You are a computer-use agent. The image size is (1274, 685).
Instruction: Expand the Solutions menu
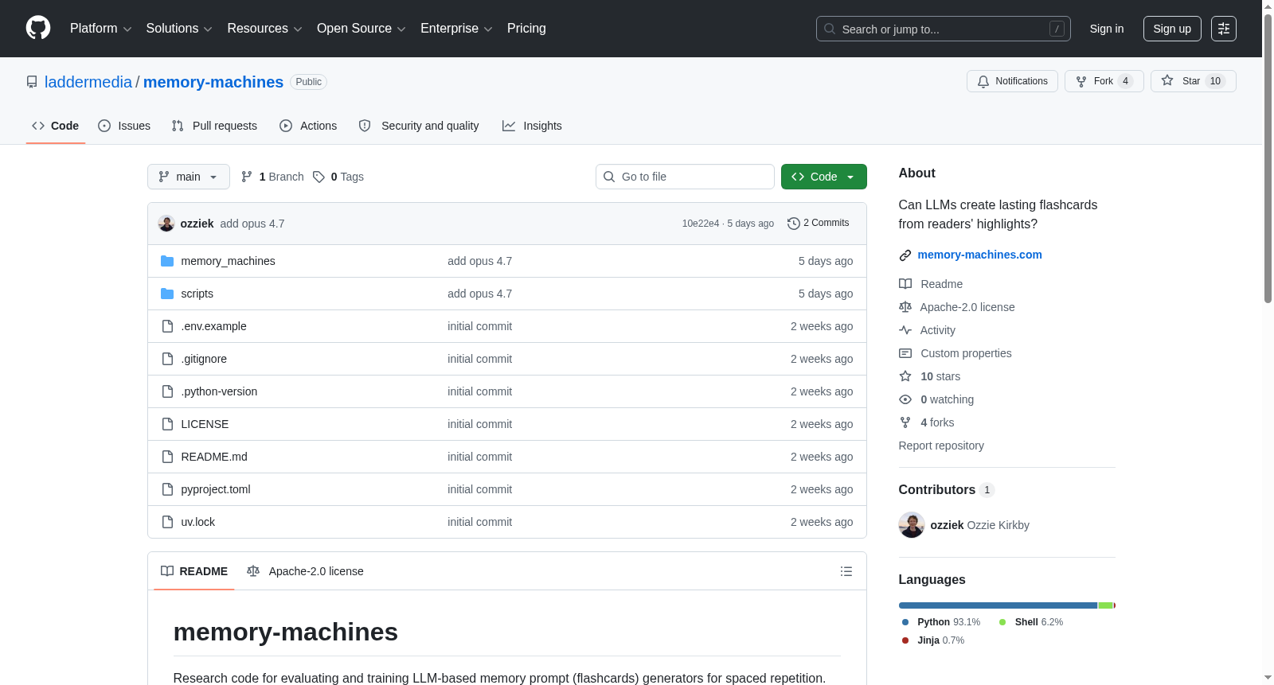(x=179, y=28)
